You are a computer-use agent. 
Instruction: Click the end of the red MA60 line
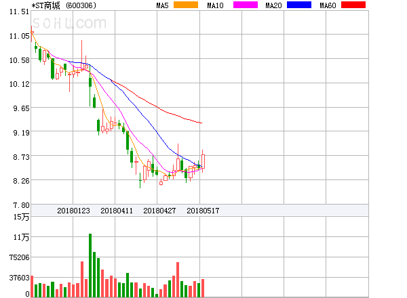click(201, 123)
